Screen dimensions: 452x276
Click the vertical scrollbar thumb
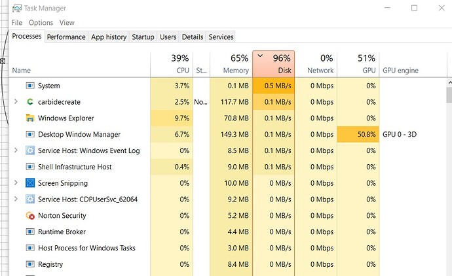point(449,95)
